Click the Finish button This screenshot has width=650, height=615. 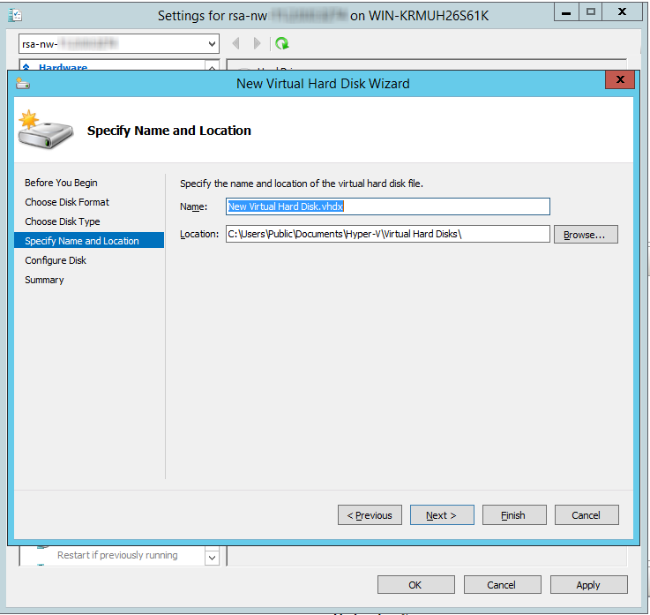tap(514, 515)
